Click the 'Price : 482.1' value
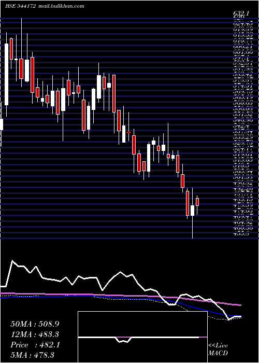 tap(35, 345)
